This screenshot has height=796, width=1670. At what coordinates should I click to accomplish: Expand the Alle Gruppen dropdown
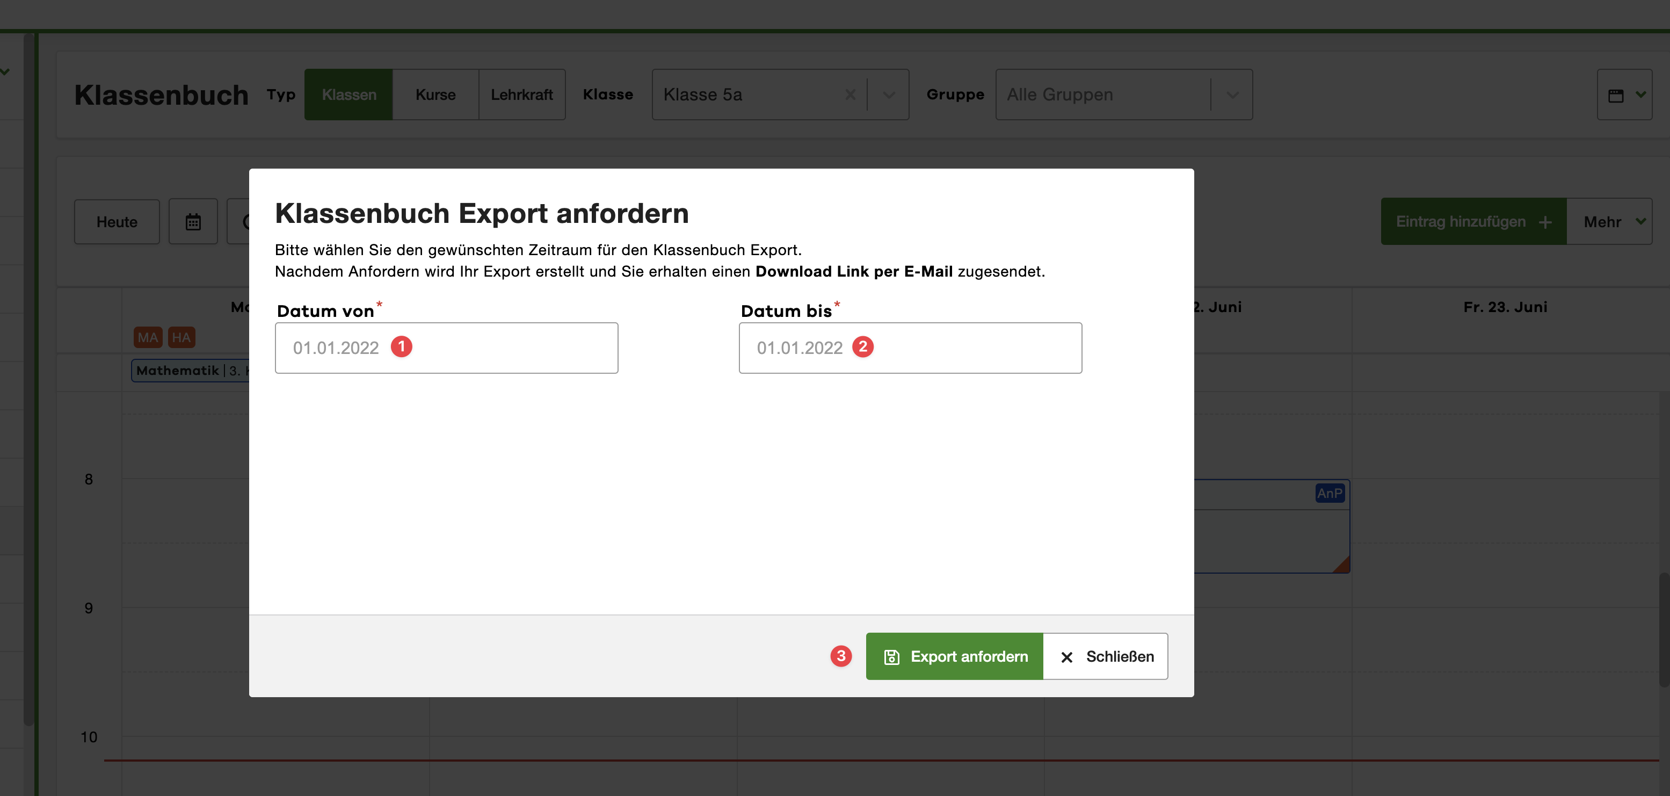1231,95
